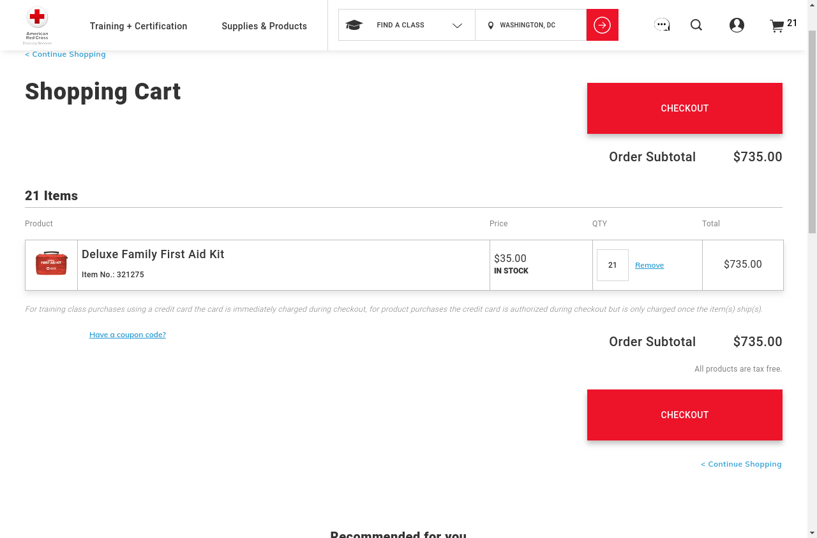817x538 pixels.
Task: Click the Find a Class chevron arrow
Action: coord(457,25)
